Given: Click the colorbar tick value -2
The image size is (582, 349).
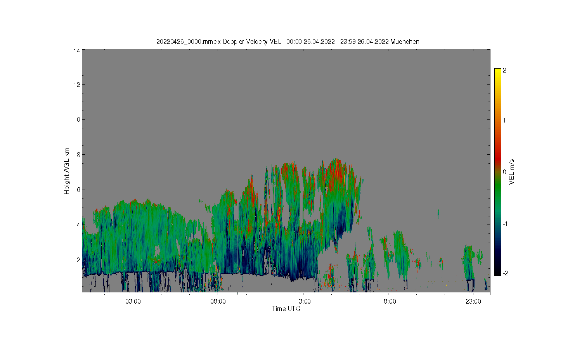Looking at the screenshot, I should [x=505, y=273].
